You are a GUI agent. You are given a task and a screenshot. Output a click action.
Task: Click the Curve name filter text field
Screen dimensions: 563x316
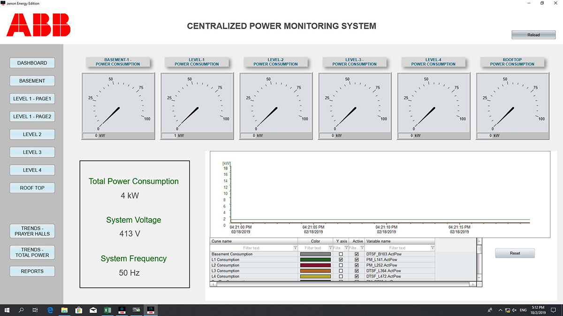tap(251, 248)
